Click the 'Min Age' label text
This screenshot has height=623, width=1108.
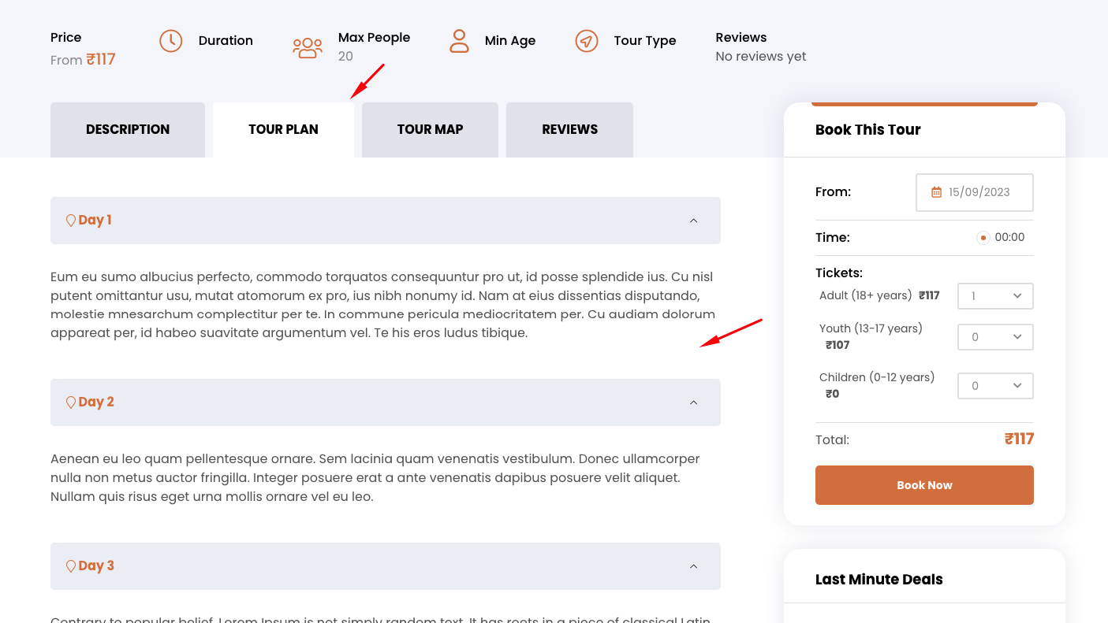coord(510,41)
